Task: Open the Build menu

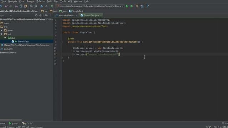Action: click(50, 1)
